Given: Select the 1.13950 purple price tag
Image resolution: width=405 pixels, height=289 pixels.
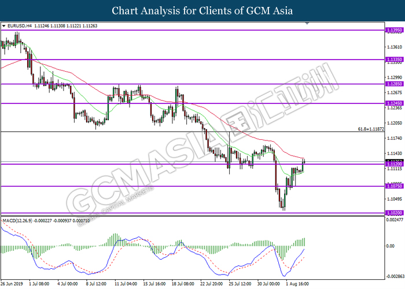Looking at the screenshot, I should (393, 29).
